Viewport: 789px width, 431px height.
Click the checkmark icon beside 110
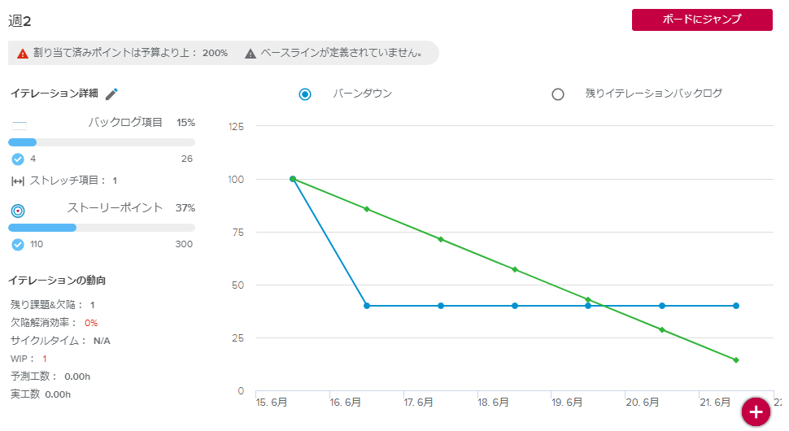coord(18,244)
